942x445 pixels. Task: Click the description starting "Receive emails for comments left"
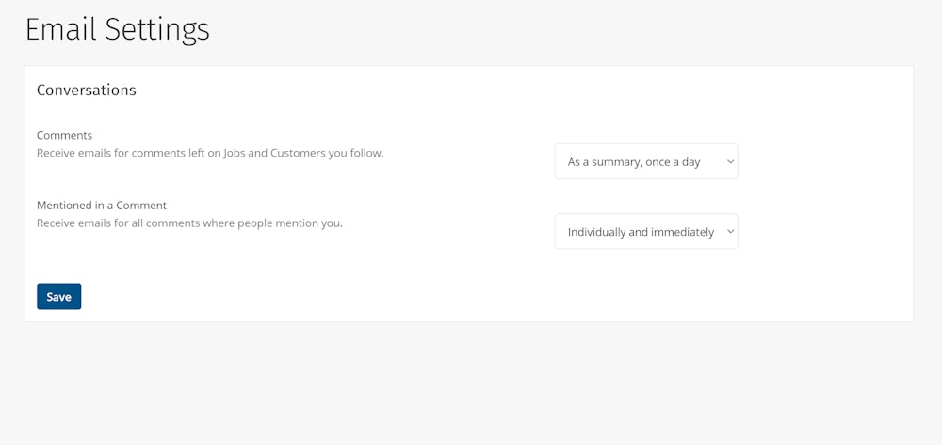click(x=210, y=152)
